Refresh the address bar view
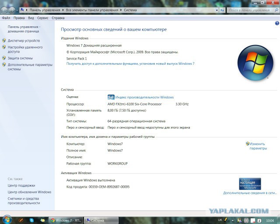Image resolution: width=280 pixels, height=224 pixels. pyautogui.click(x=222, y=10)
